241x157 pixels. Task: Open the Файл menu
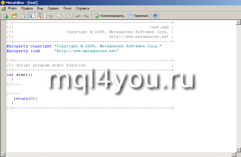coord(12,8)
